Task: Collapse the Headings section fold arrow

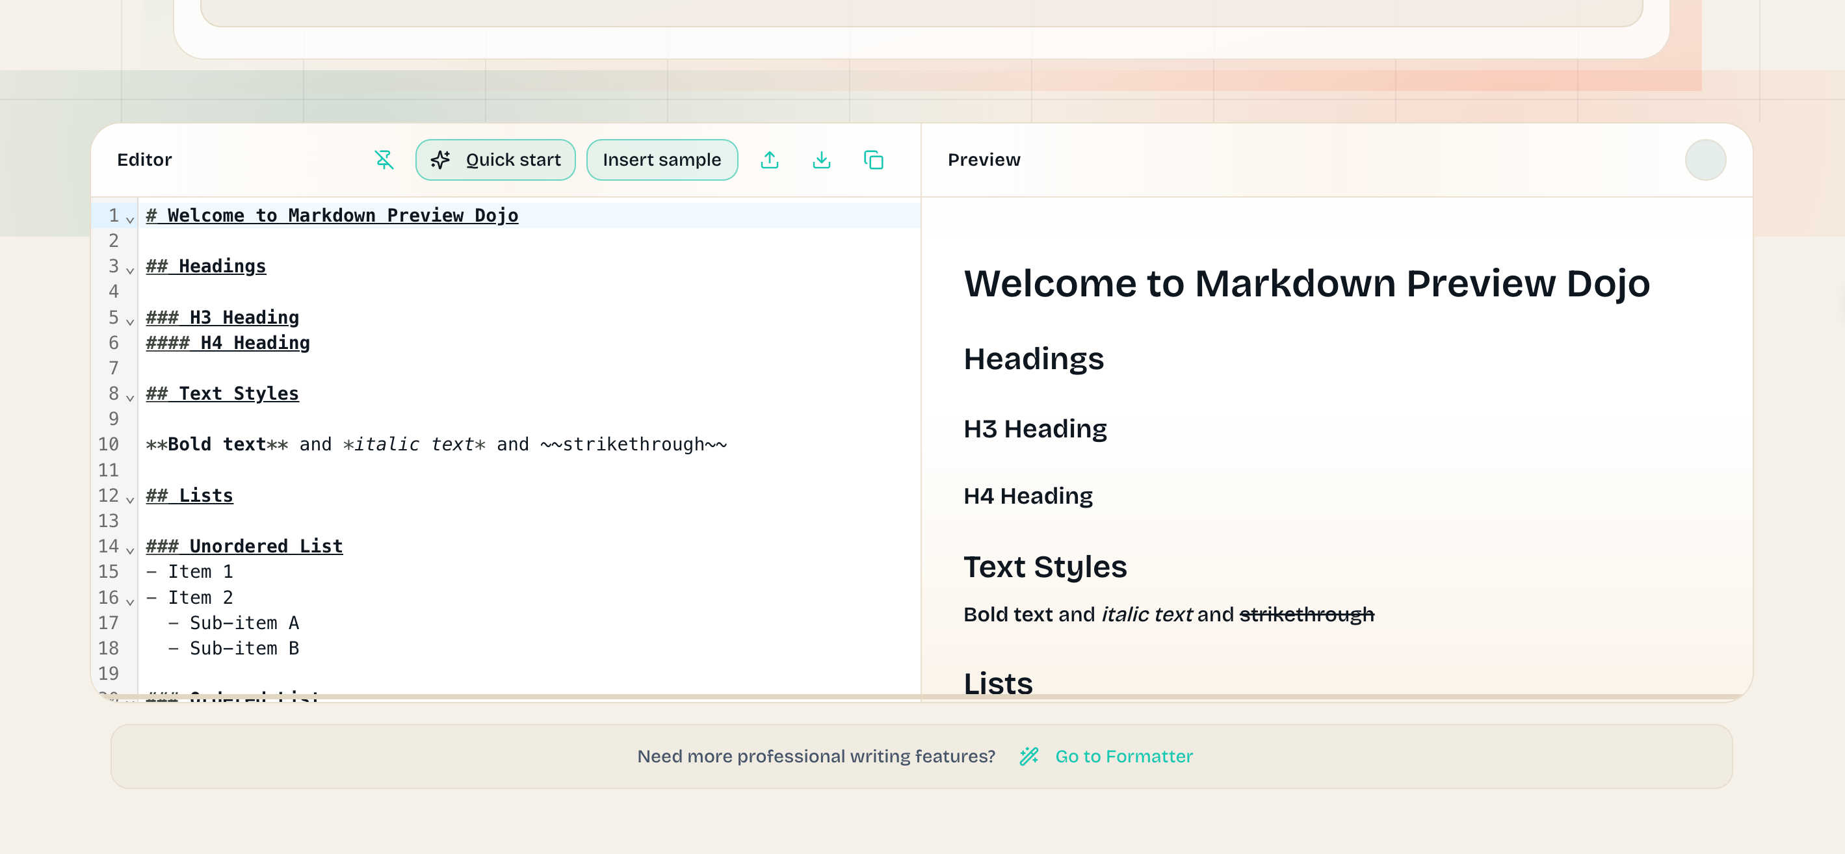Action: [129, 270]
